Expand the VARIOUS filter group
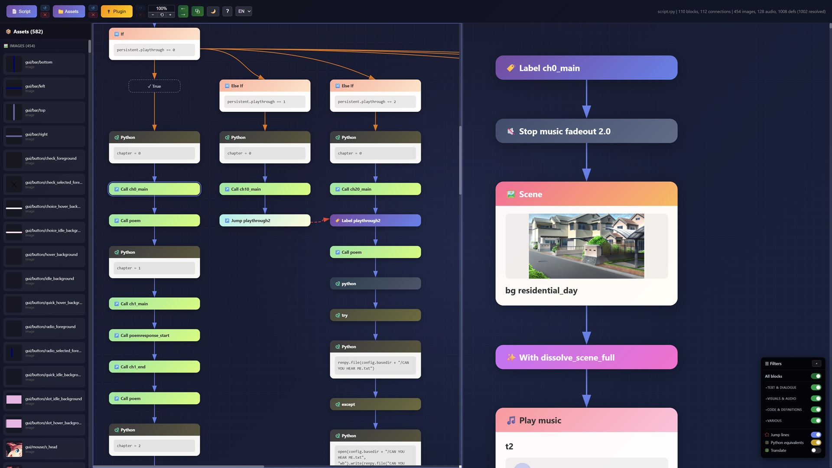Screen dimensions: 832x468 click(773, 421)
